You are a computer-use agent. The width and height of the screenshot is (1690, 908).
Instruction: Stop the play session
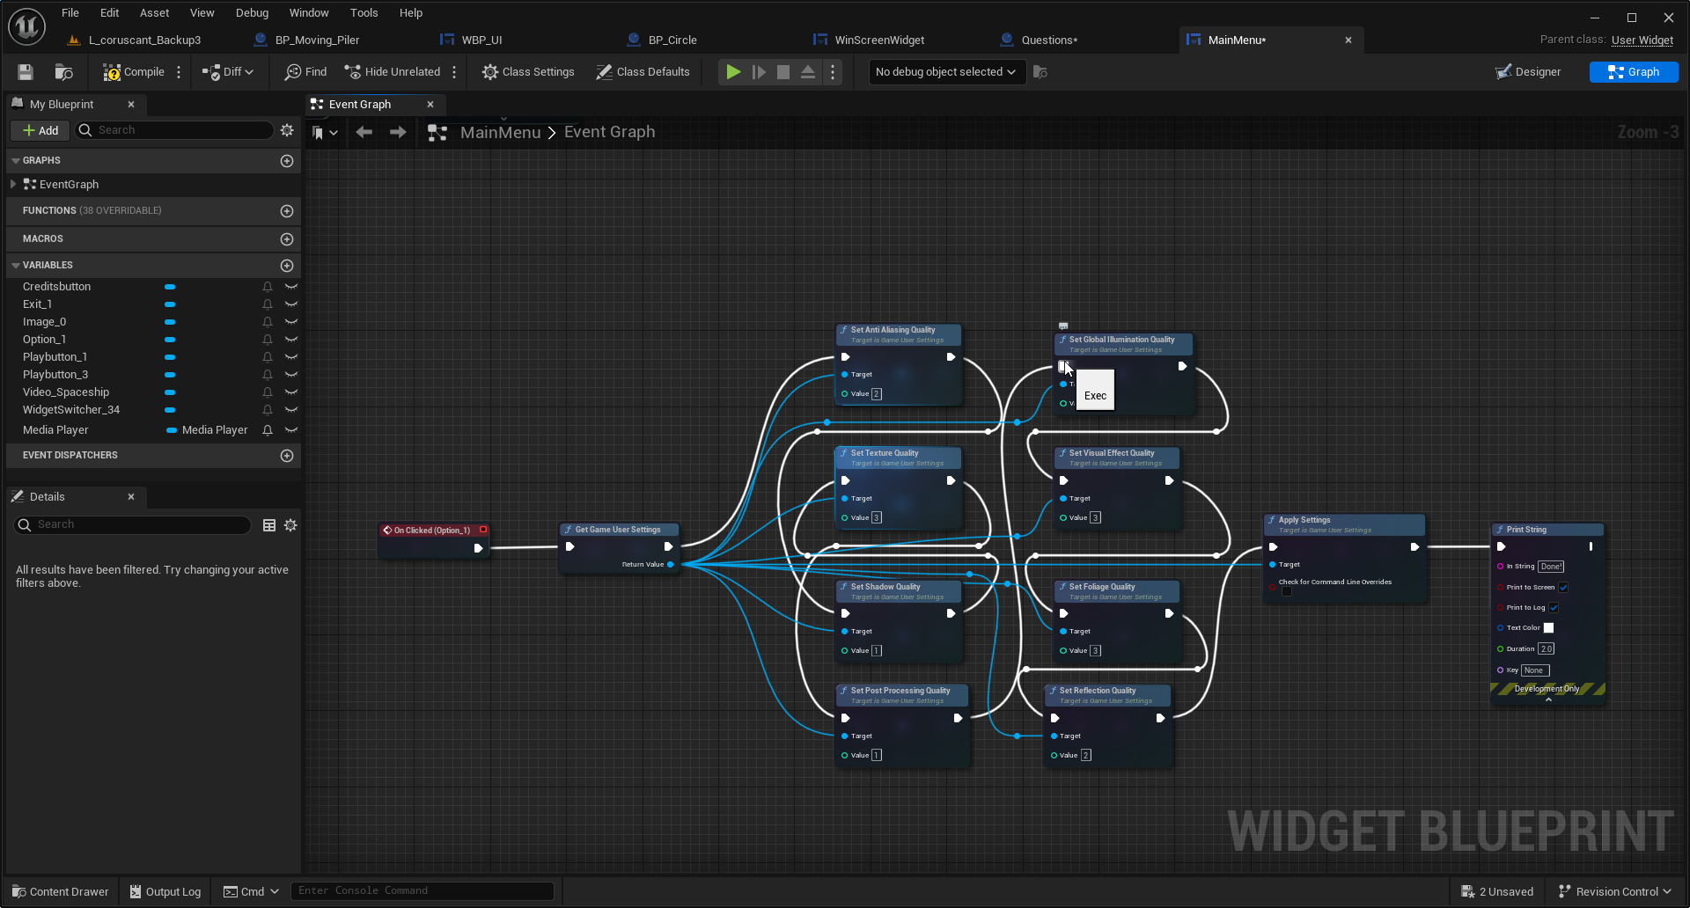coord(783,72)
